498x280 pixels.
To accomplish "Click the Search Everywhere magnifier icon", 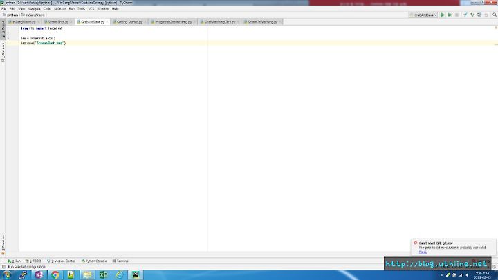I will 495,15.
